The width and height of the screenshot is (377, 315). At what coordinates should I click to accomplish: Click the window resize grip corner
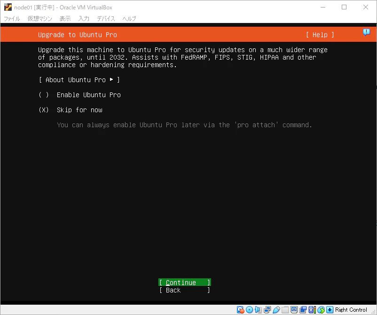tap(374, 312)
